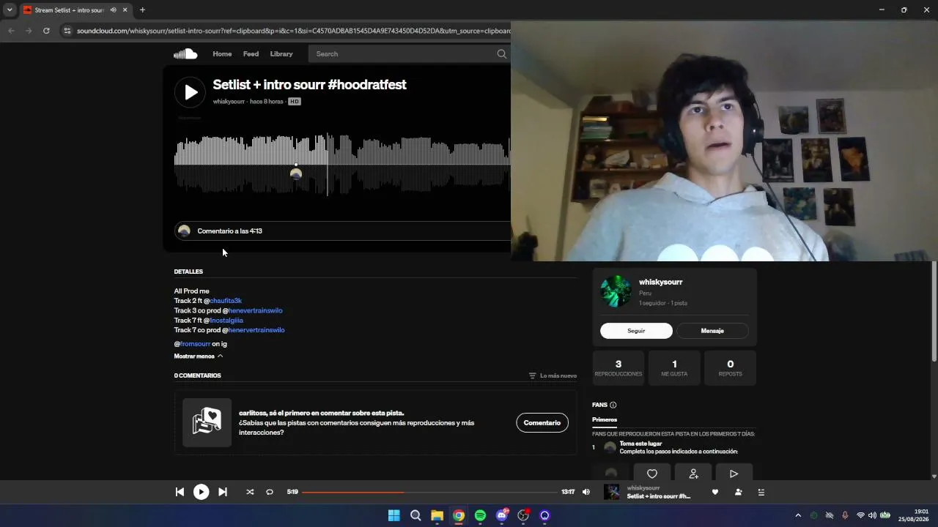Open the Windows Start menu
Image resolution: width=938 pixels, height=527 pixels.
(x=394, y=515)
